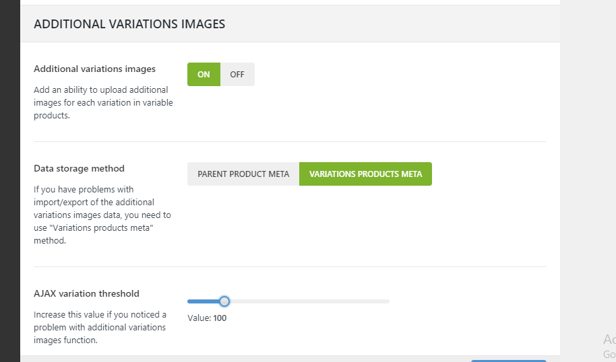Click the upload additional images description text
The image size is (616, 362).
tap(101, 102)
